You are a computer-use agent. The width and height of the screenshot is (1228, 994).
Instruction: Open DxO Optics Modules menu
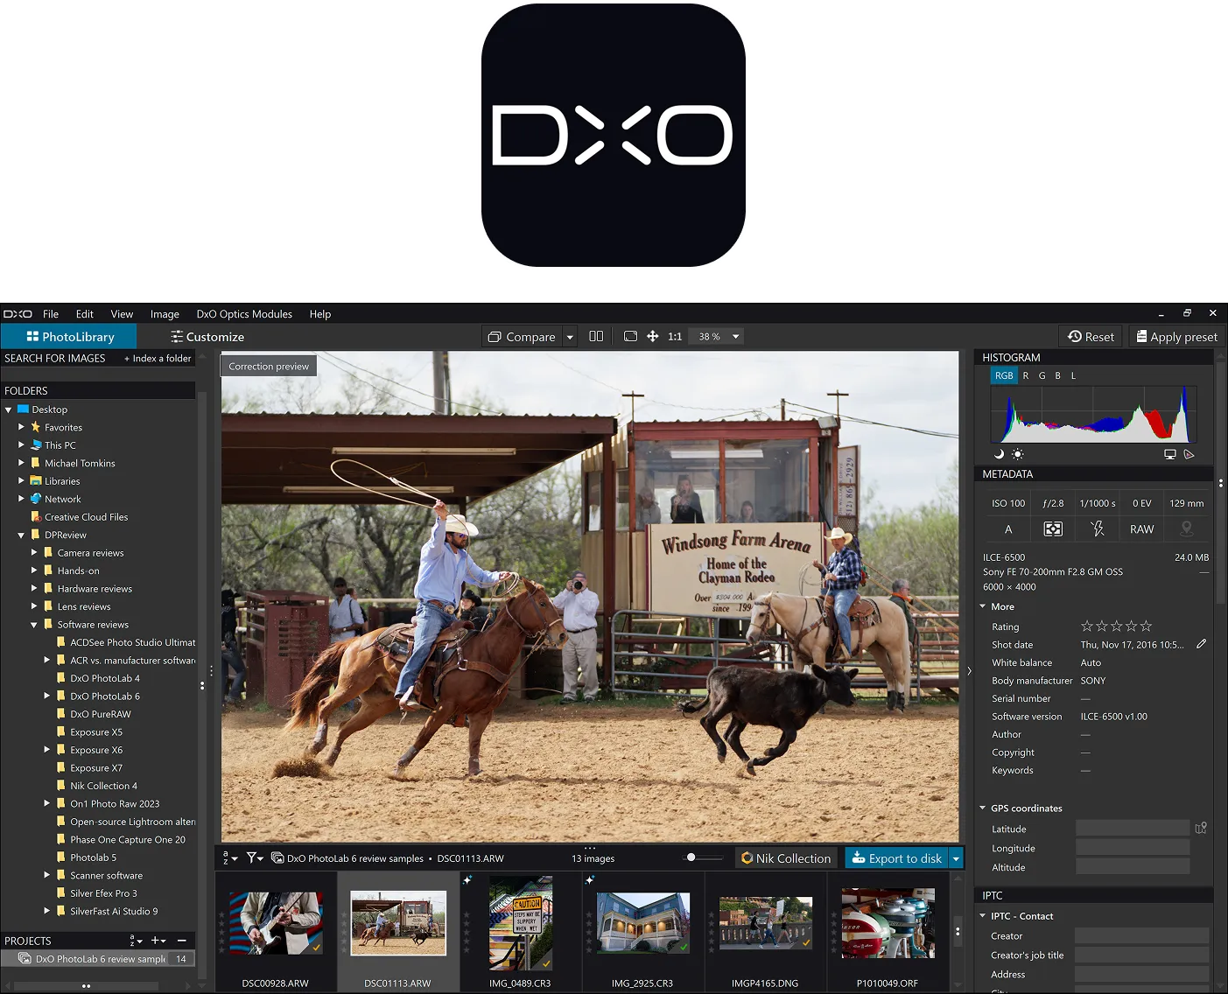point(244,314)
